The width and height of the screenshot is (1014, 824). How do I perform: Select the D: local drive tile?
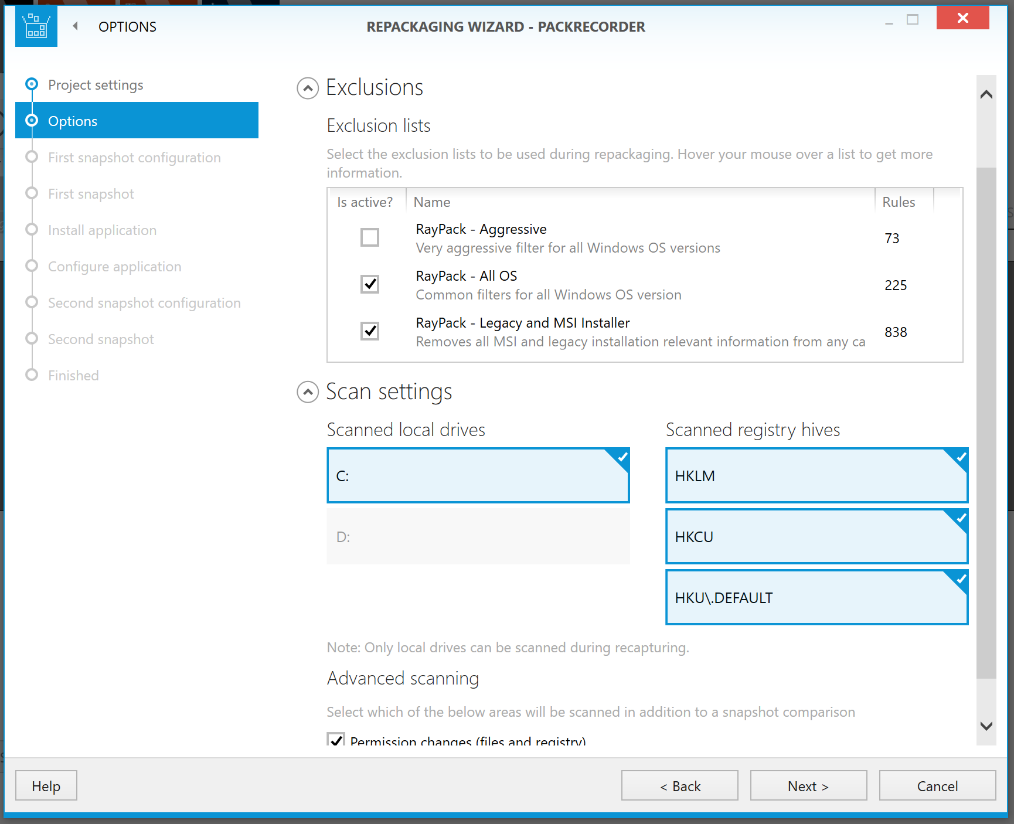pyautogui.click(x=478, y=536)
